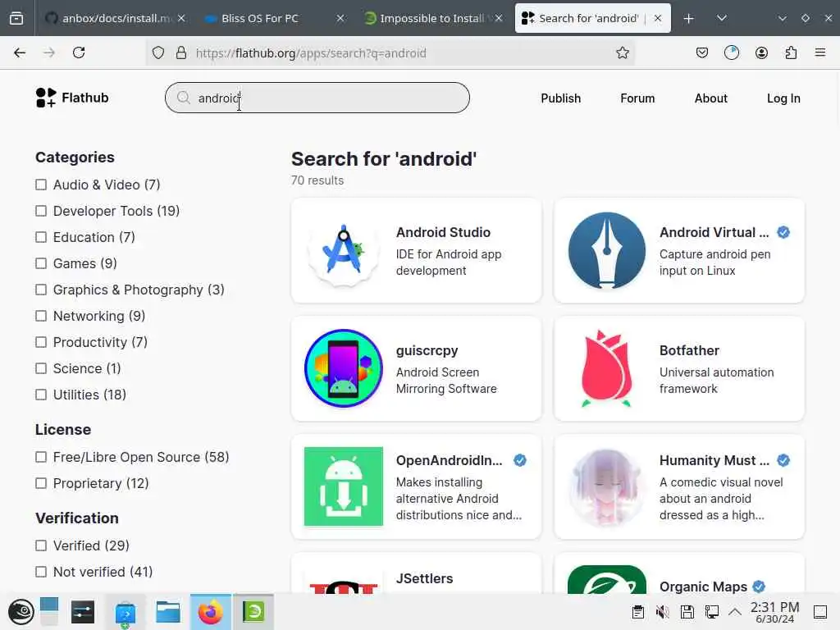The width and height of the screenshot is (840, 630).
Task: Check the Networking category
Action: point(41,316)
